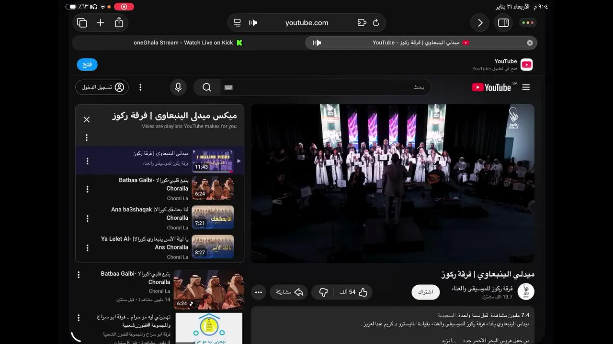Viewport: 613px width, 344px height.
Task: Click تسجيل الدخول sign-in button
Action: pos(102,87)
